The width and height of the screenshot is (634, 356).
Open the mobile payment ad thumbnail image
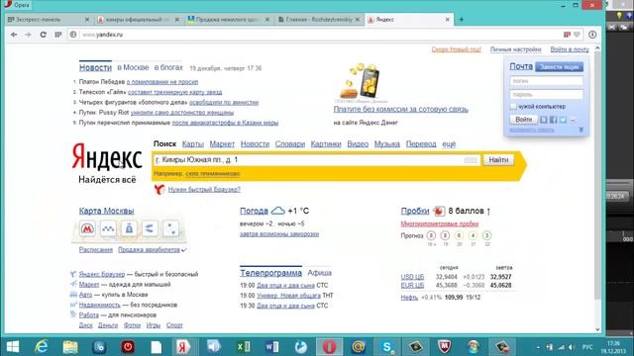(x=360, y=81)
